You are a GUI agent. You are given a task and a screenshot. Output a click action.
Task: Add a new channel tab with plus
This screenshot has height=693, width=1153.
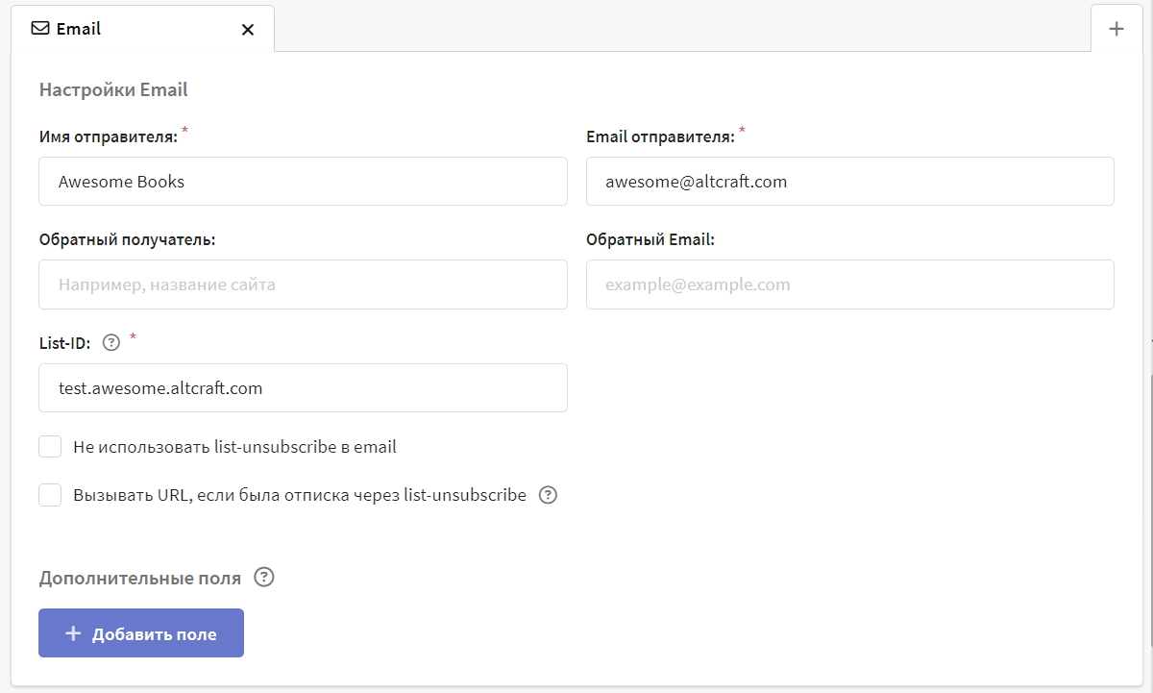coord(1116,29)
